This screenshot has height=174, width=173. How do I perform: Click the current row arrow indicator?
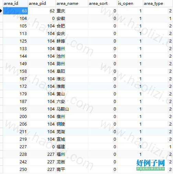[x=1, y=11]
